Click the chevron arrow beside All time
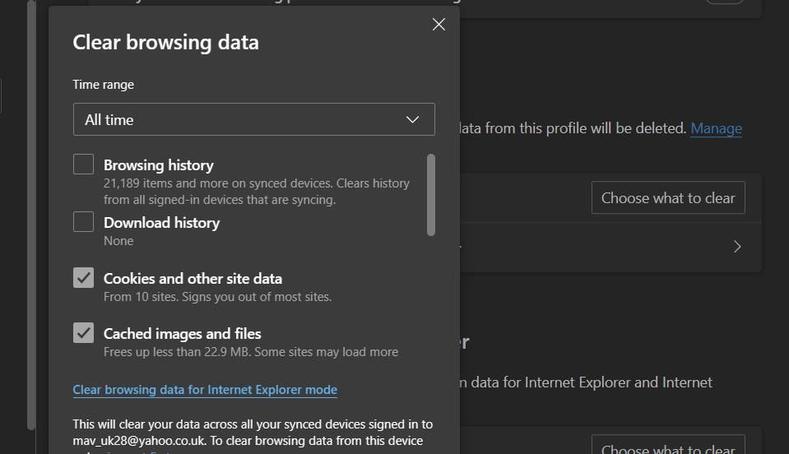The height and width of the screenshot is (454, 789). pyautogui.click(x=413, y=120)
